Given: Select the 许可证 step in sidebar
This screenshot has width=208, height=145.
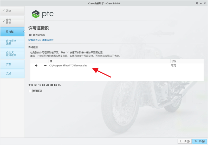Looking at the screenshot, I should pos(12,32).
